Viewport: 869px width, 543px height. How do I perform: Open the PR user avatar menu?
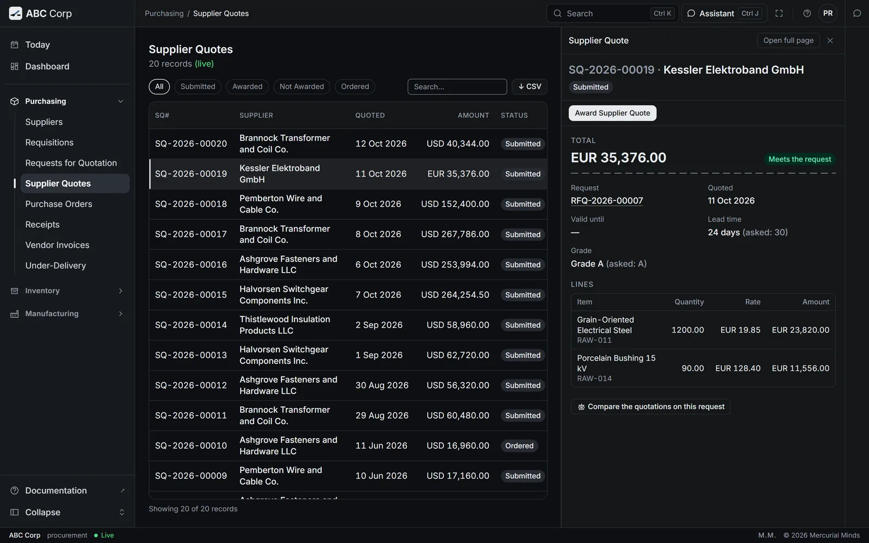[x=828, y=14]
